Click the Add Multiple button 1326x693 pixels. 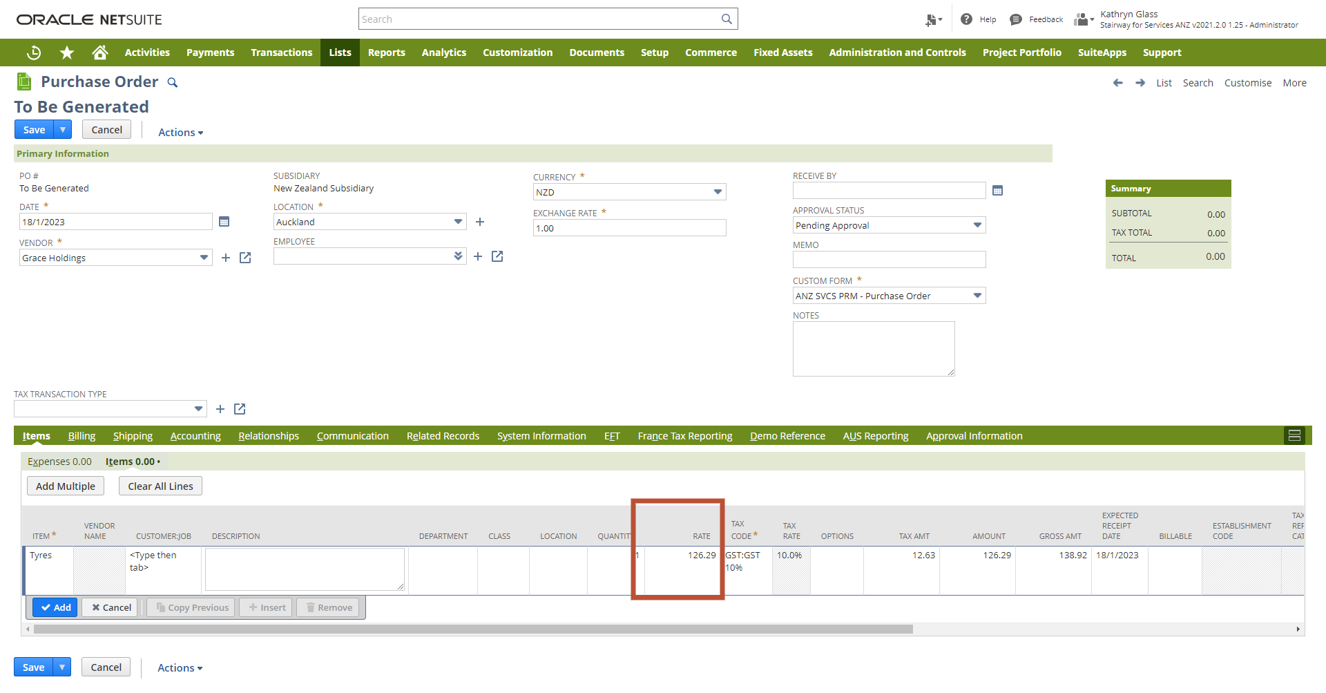coord(66,486)
